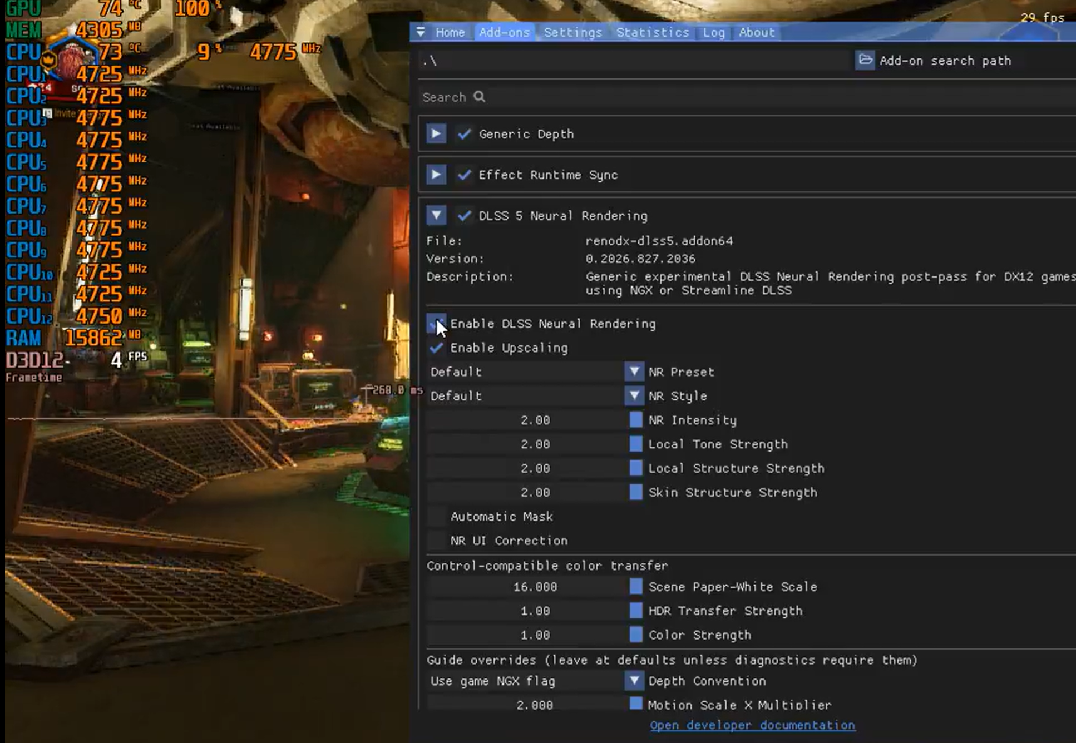The width and height of the screenshot is (1076, 743).
Task: Click the MEM 4305 MB overlay reading
Action: coord(73,29)
